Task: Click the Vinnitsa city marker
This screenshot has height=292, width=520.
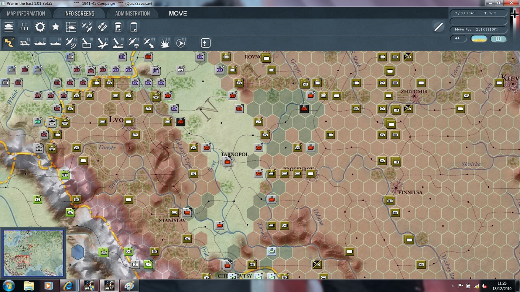Action: point(396,187)
